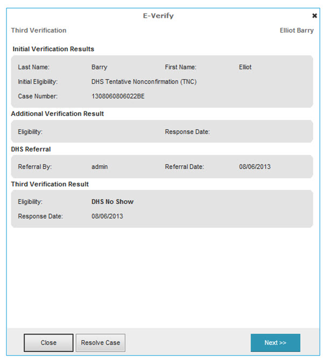Click the Third Verification heading
The width and height of the screenshot is (330, 364).
point(39,30)
